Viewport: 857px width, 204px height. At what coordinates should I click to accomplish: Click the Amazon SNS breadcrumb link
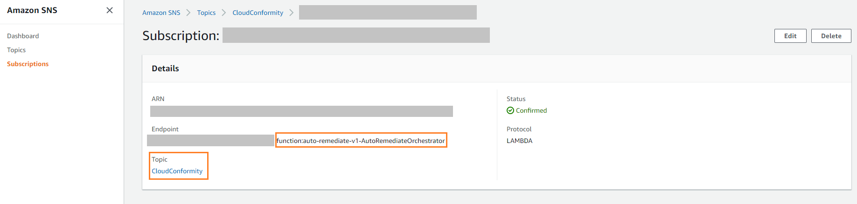click(161, 13)
